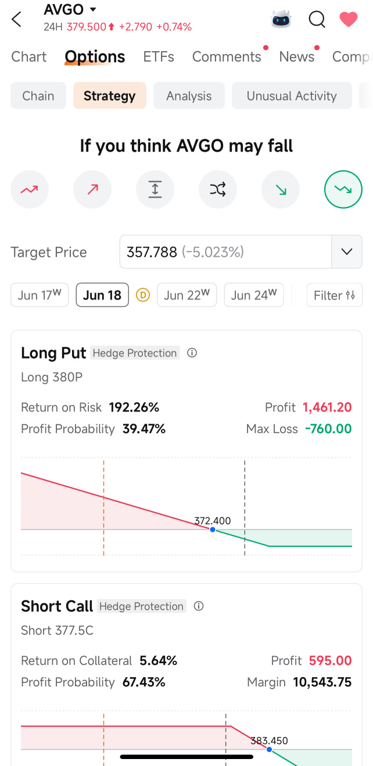Select the strongly bullish zigzag-up strategy icon
The height and width of the screenshot is (766, 373).
click(30, 189)
